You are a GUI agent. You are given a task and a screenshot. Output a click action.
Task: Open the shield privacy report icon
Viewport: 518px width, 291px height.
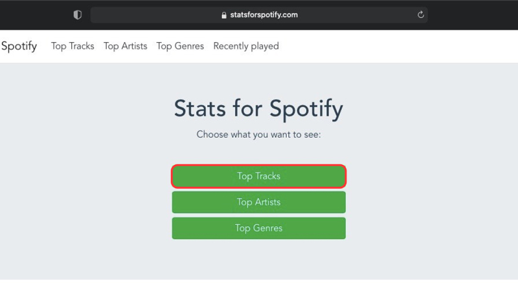pos(78,15)
